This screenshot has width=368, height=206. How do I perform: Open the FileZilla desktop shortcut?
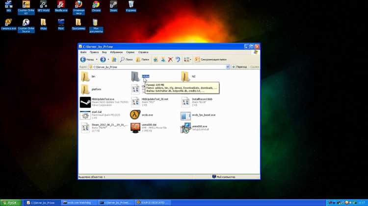pyautogui.click(x=61, y=6)
